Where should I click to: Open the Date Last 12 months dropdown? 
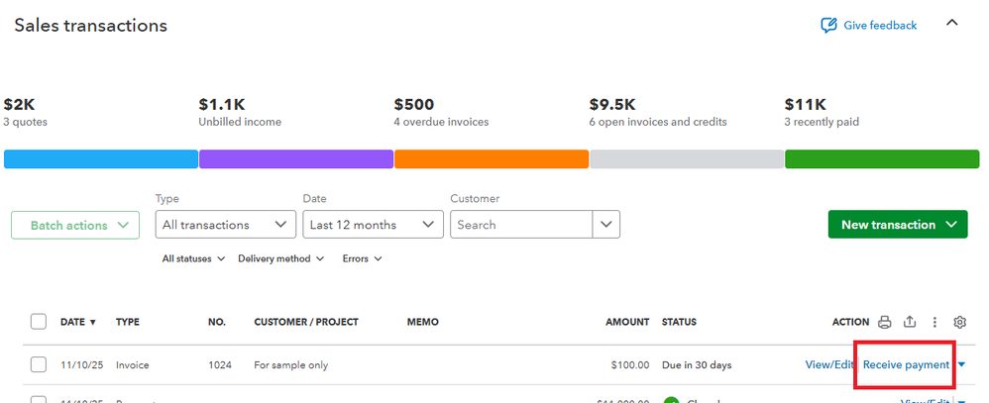pos(373,225)
